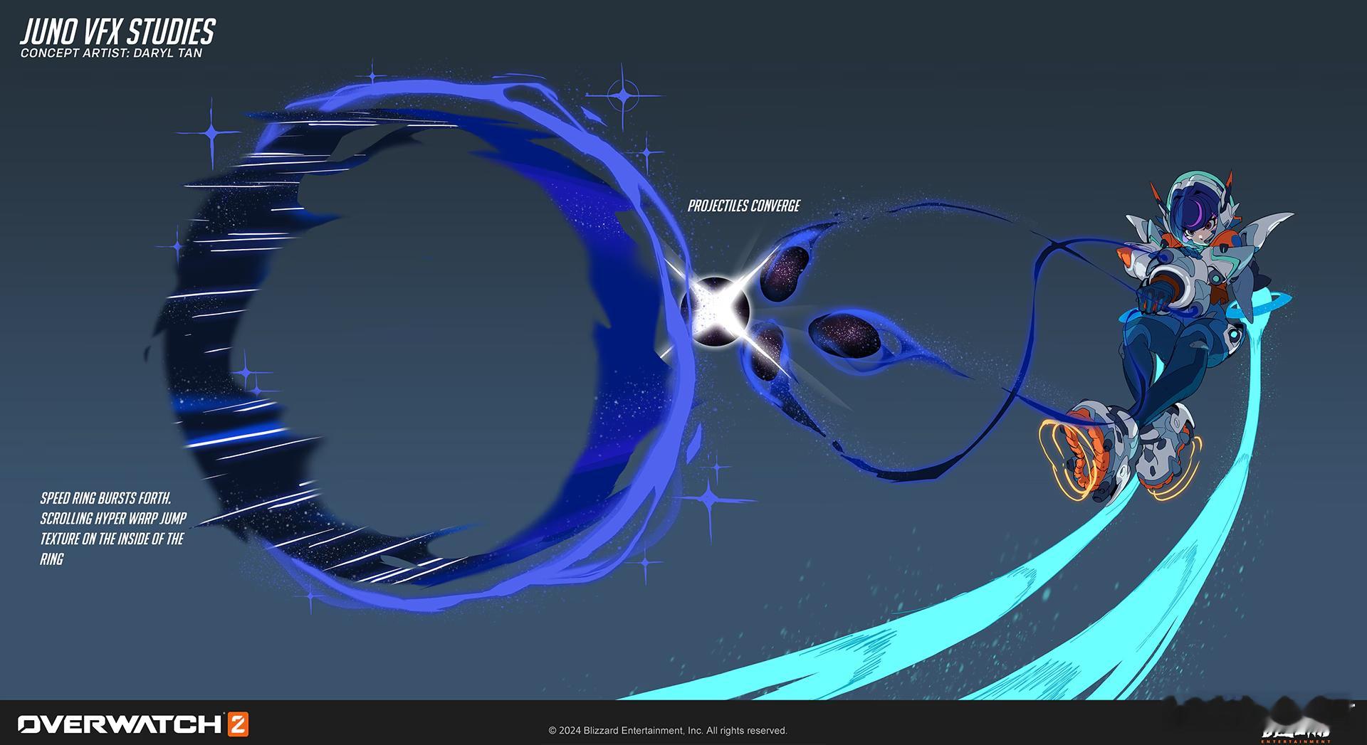Click the "SPEED RING BURSTS FORTH." caption line
This screenshot has height=745, width=1367.
point(105,498)
